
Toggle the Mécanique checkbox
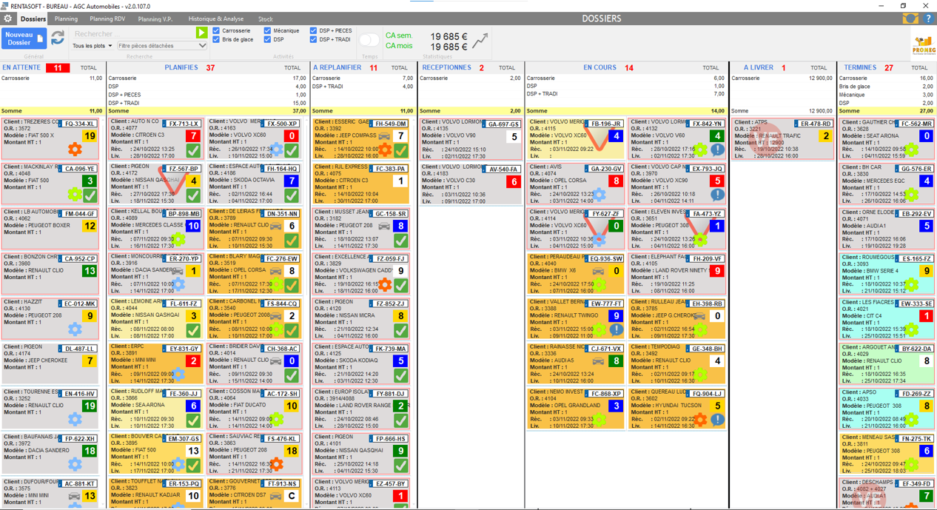point(267,31)
